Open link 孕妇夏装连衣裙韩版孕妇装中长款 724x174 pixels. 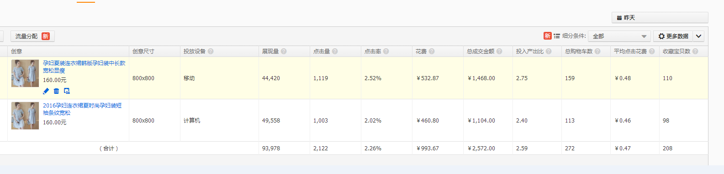click(x=84, y=63)
